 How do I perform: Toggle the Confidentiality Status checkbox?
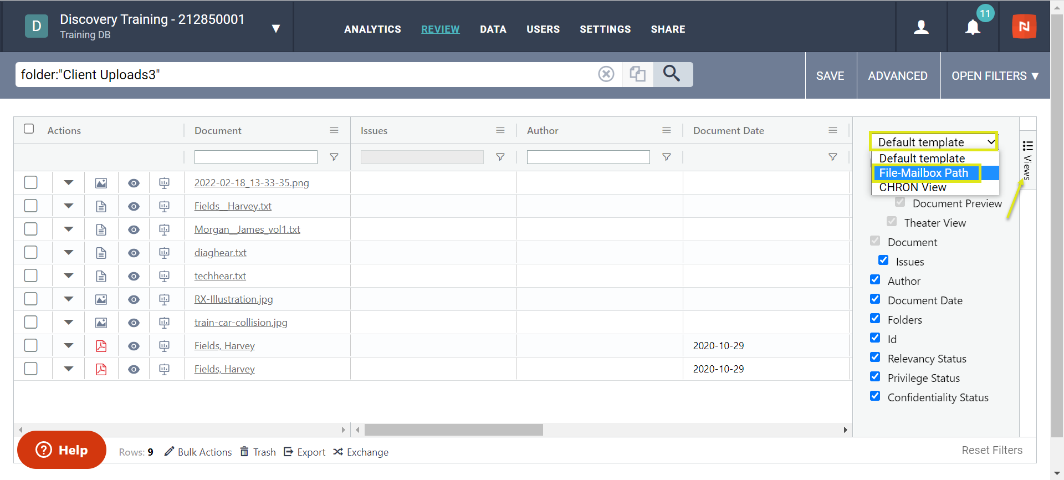pos(875,396)
